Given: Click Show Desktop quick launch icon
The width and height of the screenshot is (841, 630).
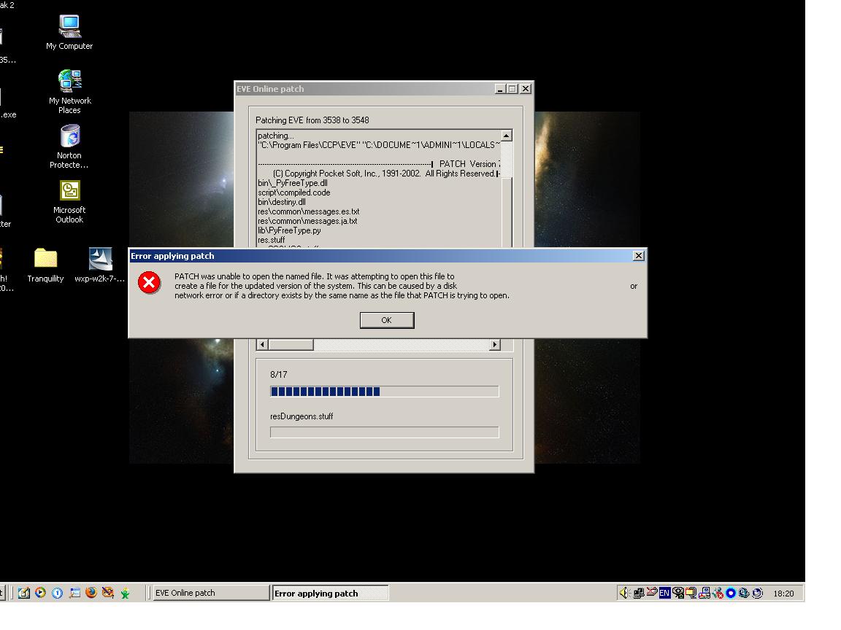Looking at the screenshot, I should tap(23, 593).
